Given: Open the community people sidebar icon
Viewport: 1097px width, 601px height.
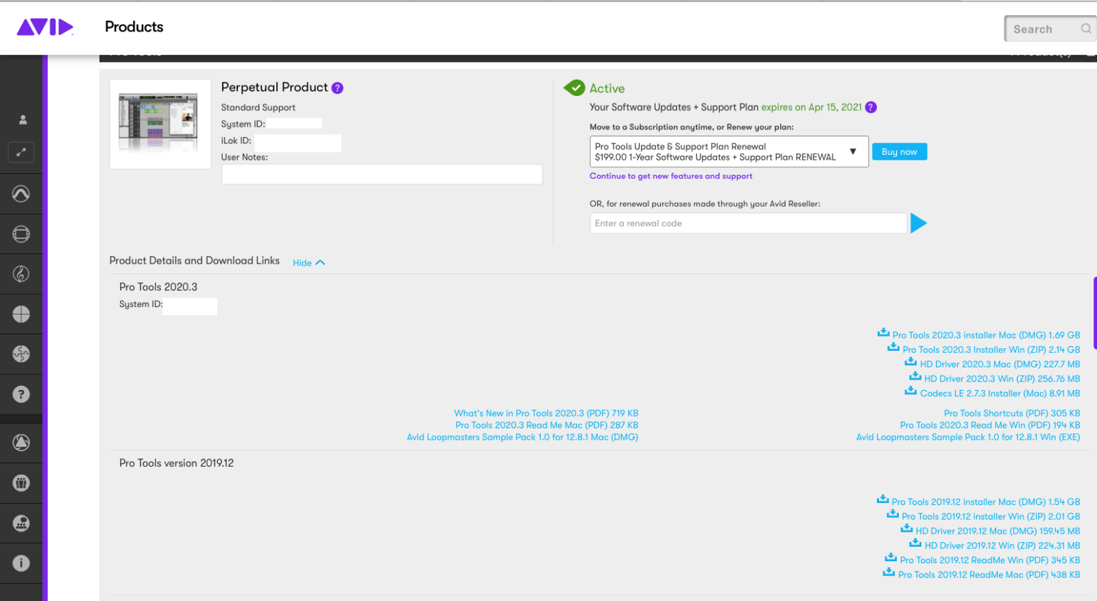Looking at the screenshot, I should point(21,483).
